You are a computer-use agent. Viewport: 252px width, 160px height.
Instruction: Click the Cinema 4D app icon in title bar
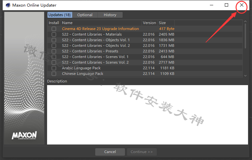coord(8,5)
